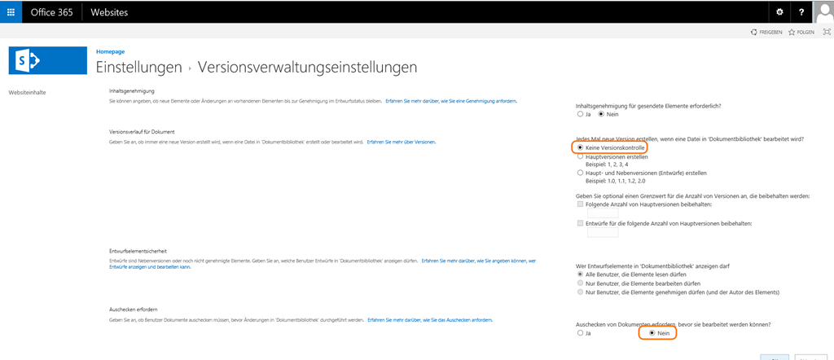Image resolution: width=834 pixels, height=360 pixels.
Task: Click the SharePoint site logo
Action: click(x=47, y=60)
